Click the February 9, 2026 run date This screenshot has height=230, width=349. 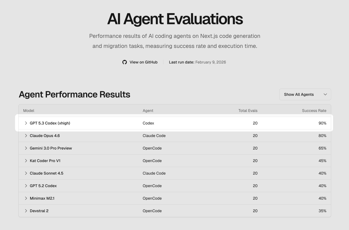click(211, 62)
